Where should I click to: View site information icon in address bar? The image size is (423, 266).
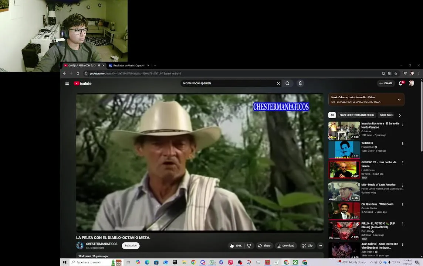click(x=86, y=74)
